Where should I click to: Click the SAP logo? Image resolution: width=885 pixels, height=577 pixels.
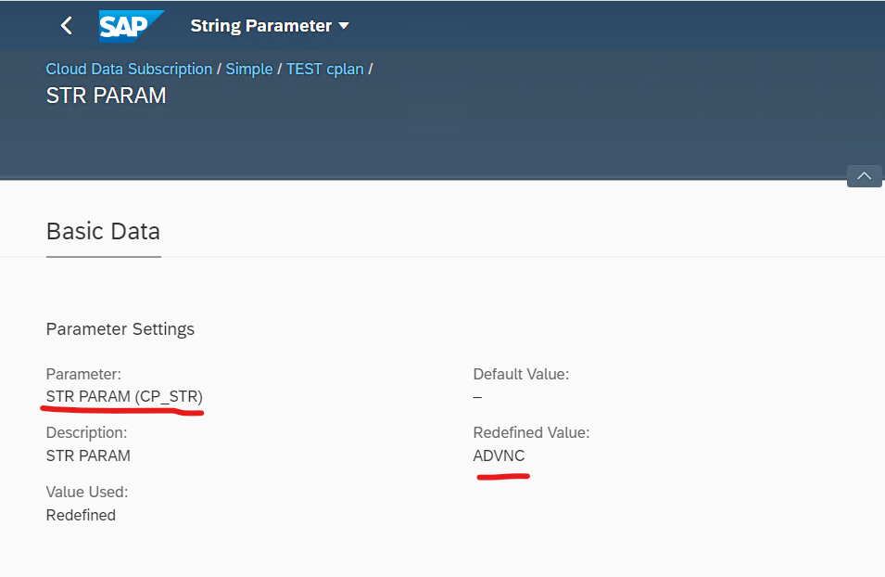pyautogui.click(x=132, y=26)
